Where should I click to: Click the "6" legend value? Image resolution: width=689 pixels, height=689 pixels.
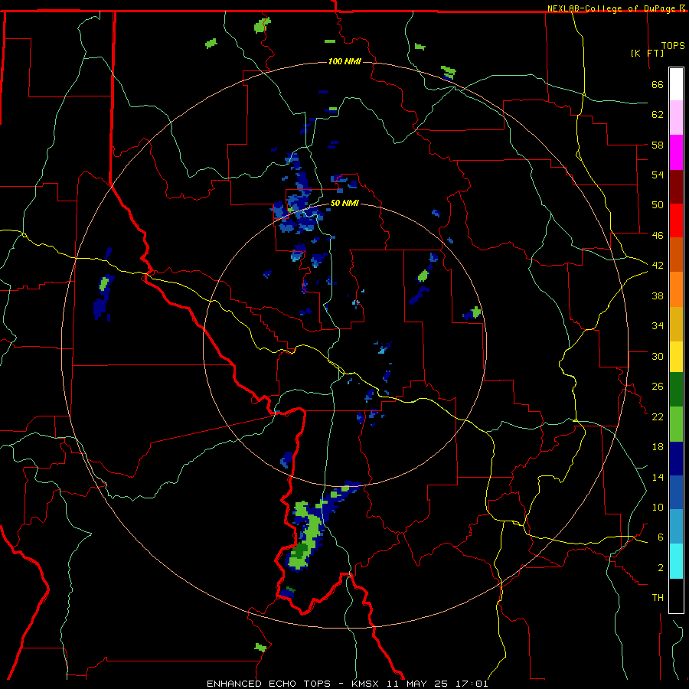click(661, 537)
